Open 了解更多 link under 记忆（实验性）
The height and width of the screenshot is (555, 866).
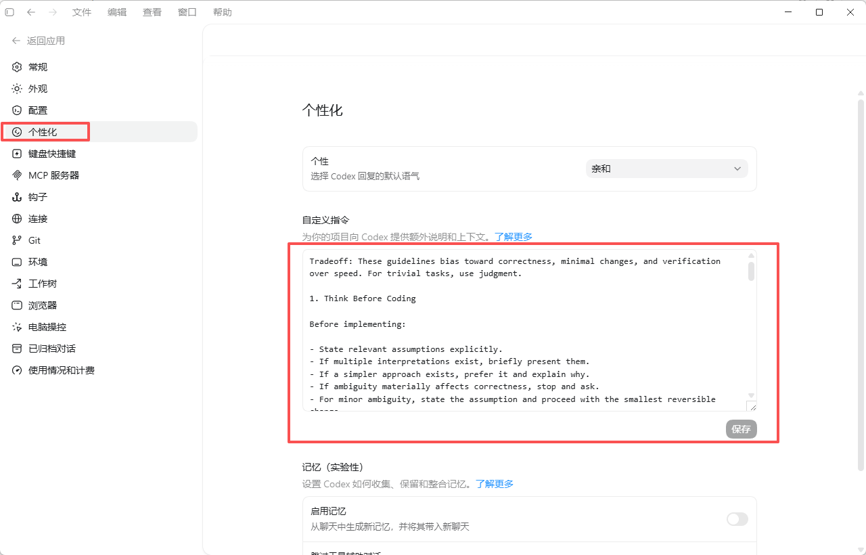point(495,484)
